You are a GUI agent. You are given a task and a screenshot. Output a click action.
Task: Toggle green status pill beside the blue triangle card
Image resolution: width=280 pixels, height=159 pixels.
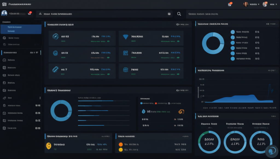coord(179,41)
